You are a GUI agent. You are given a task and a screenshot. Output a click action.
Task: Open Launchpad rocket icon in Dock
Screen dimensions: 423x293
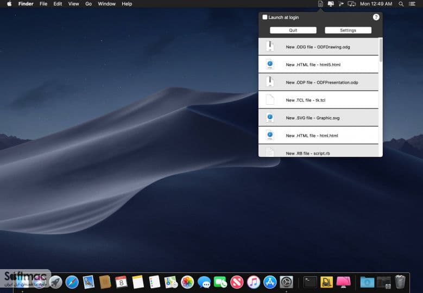pyautogui.click(x=55, y=282)
